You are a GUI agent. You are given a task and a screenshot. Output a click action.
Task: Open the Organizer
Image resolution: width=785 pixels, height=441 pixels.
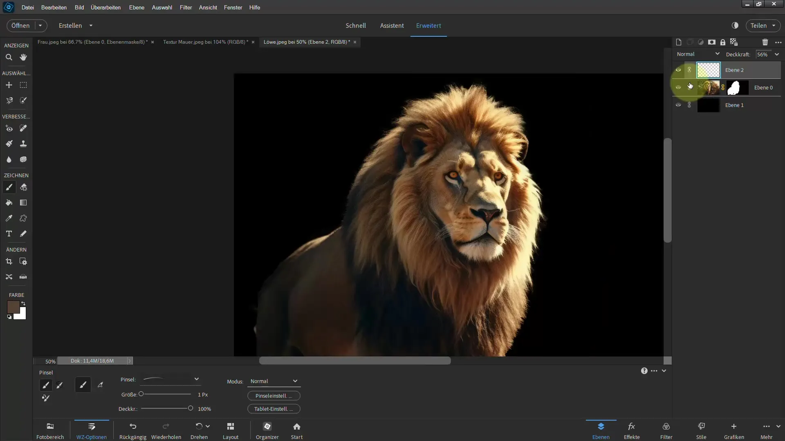click(x=267, y=431)
